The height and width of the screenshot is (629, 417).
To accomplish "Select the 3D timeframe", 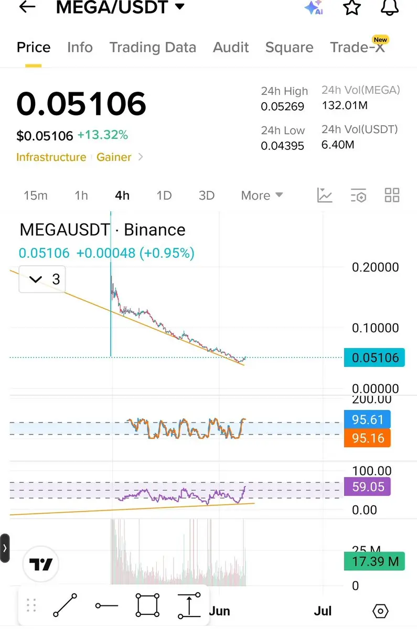I will 207,196.
